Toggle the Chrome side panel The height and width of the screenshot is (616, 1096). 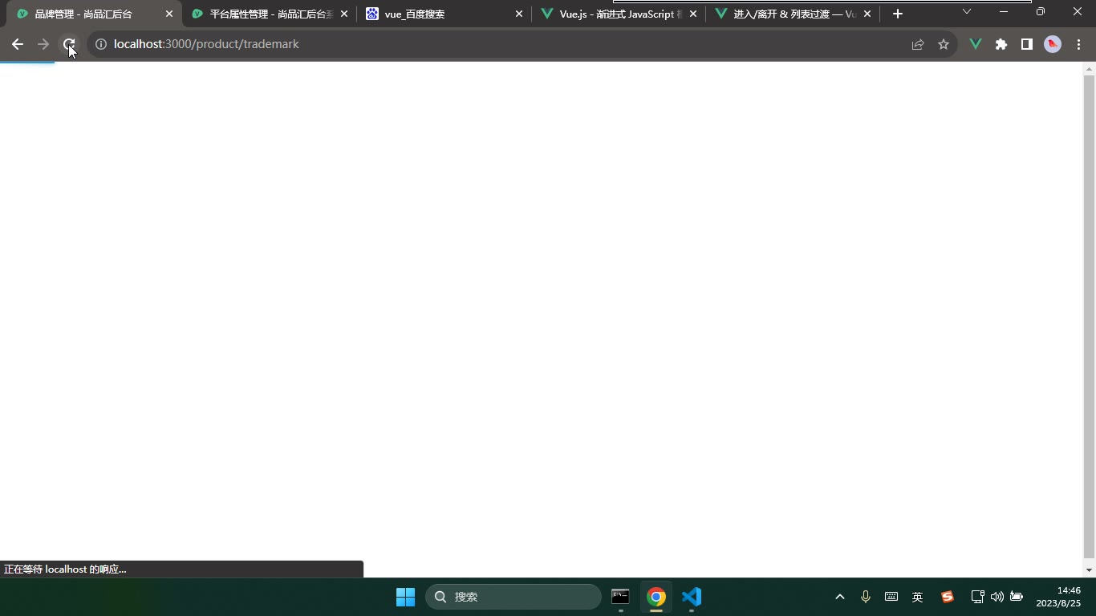click(x=1027, y=44)
